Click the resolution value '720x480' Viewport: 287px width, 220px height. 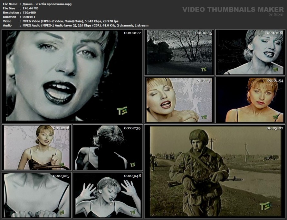29,13
